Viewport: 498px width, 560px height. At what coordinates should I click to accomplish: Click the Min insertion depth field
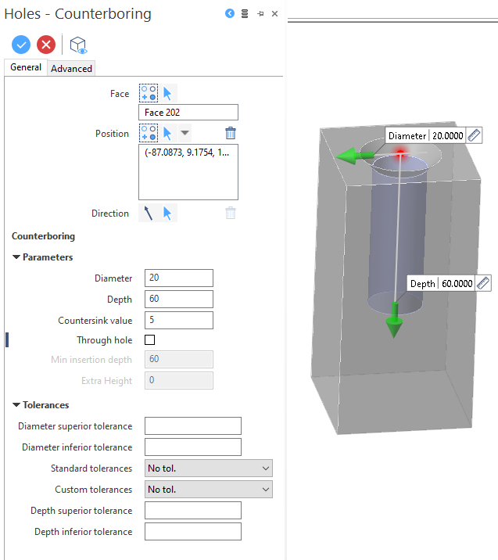(179, 359)
